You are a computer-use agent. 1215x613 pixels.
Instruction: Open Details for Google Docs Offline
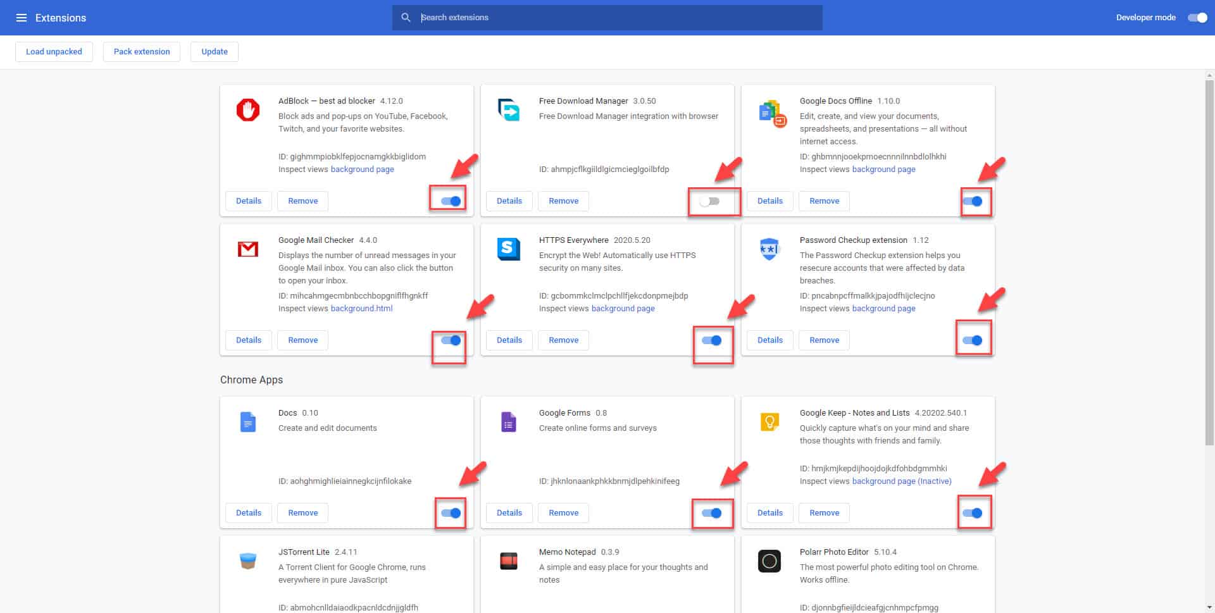[770, 201]
